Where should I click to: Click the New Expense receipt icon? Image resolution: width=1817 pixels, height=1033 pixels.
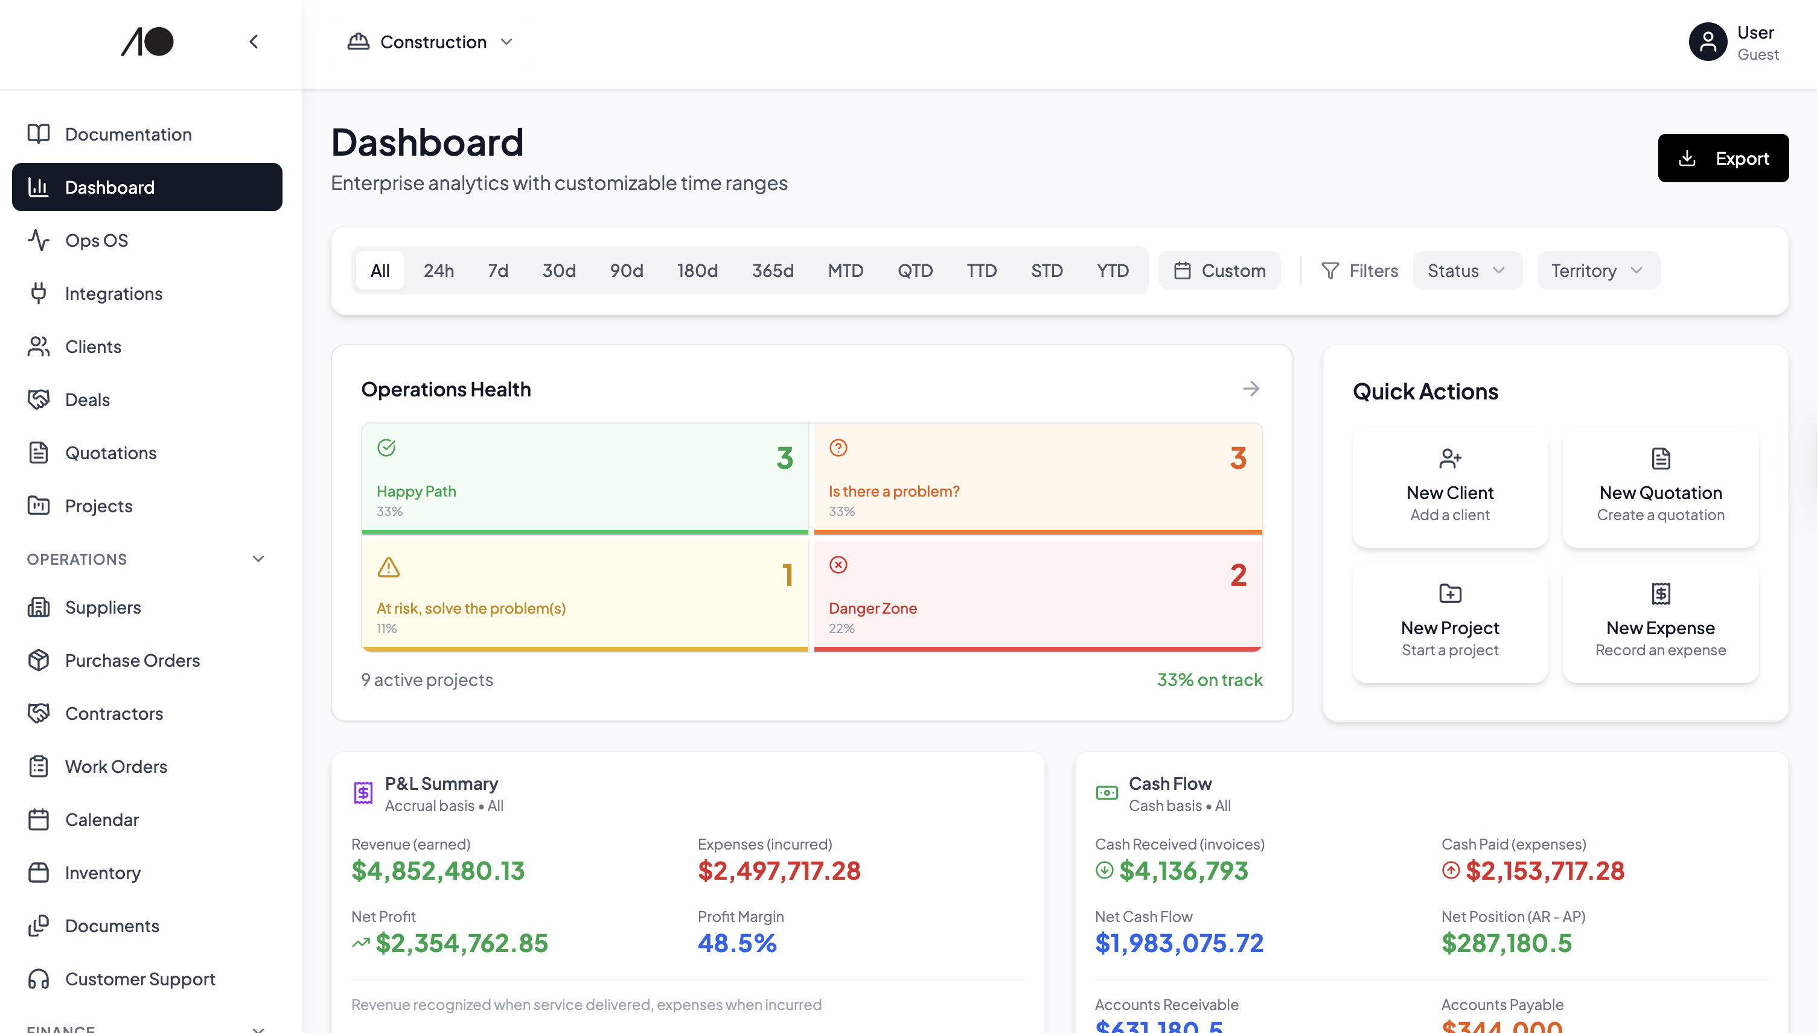pos(1660,593)
